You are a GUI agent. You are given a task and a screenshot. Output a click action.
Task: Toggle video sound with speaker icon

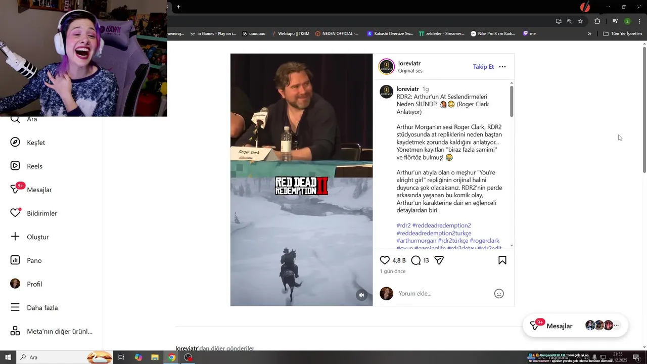[x=361, y=295]
